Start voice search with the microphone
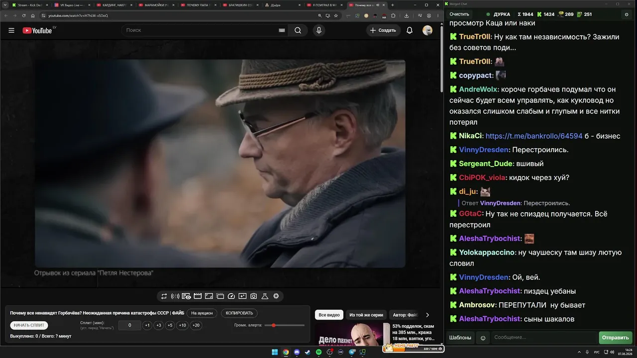The height and width of the screenshot is (358, 637). click(x=319, y=30)
